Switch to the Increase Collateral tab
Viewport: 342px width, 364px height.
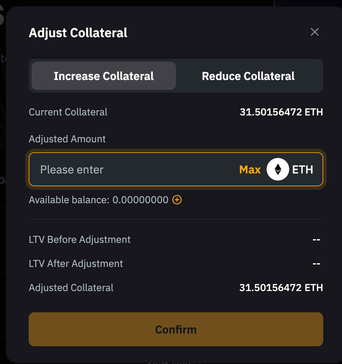(x=104, y=76)
